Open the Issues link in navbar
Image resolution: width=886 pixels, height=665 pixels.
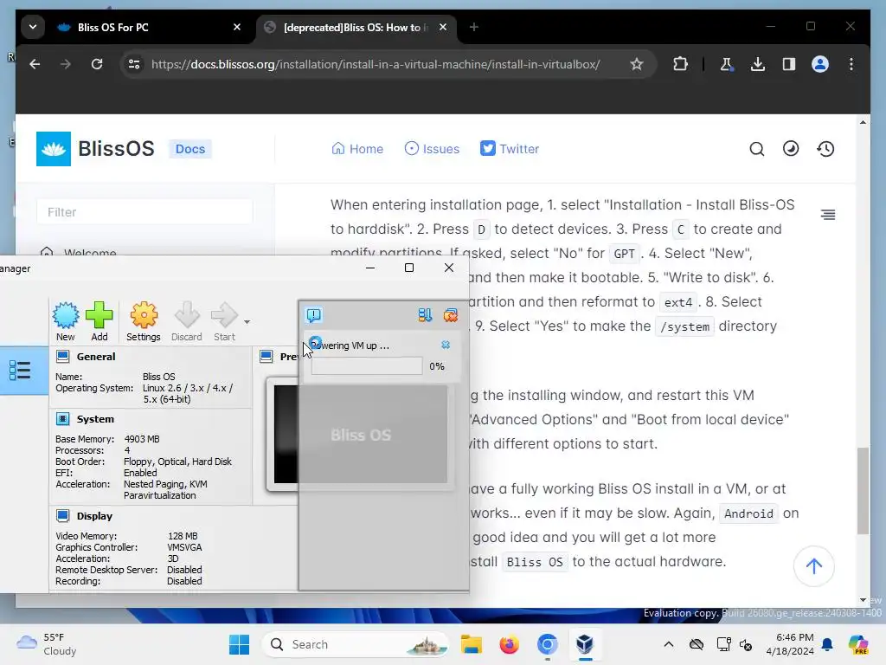(x=432, y=149)
